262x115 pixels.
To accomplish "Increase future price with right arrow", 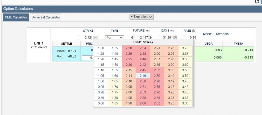I will (x=151, y=38).
